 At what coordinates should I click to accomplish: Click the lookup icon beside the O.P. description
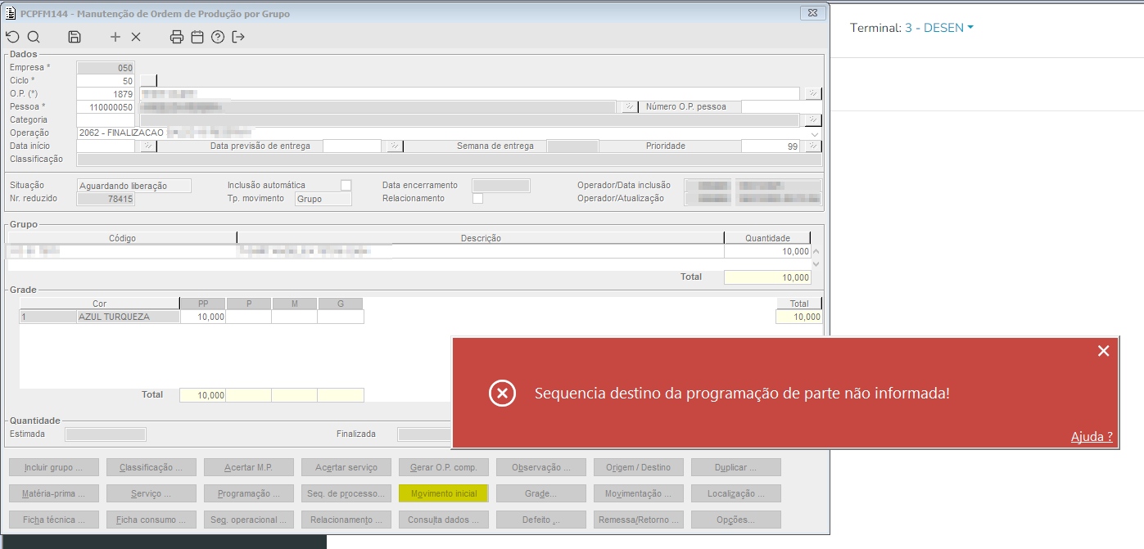tap(813, 93)
